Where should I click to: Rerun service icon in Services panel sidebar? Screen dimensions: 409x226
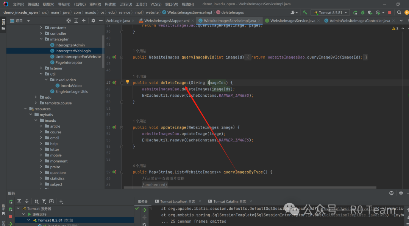coord(11,201)
